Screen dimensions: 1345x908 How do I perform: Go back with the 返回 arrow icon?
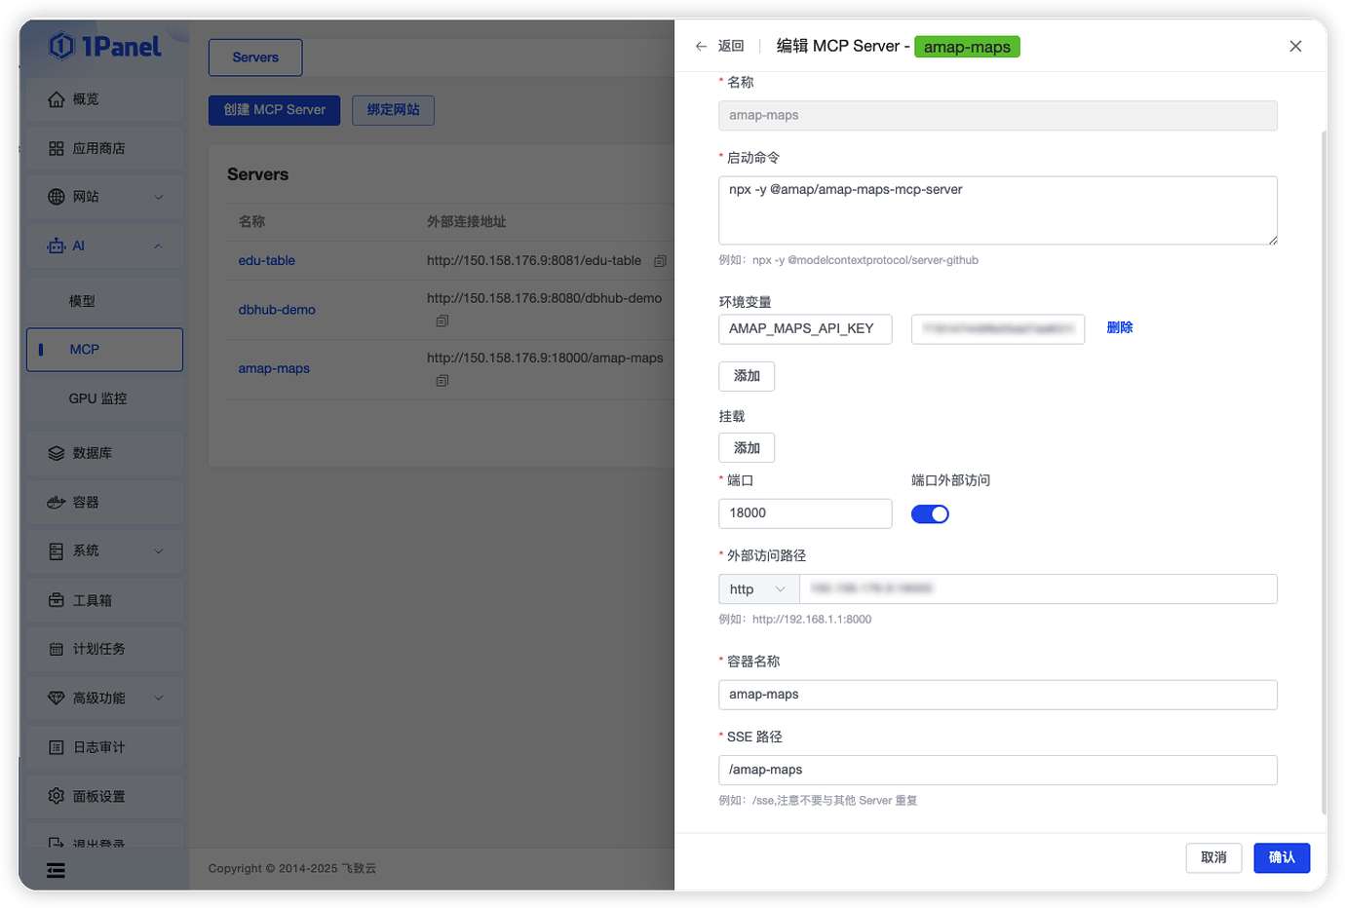[701, 46]
